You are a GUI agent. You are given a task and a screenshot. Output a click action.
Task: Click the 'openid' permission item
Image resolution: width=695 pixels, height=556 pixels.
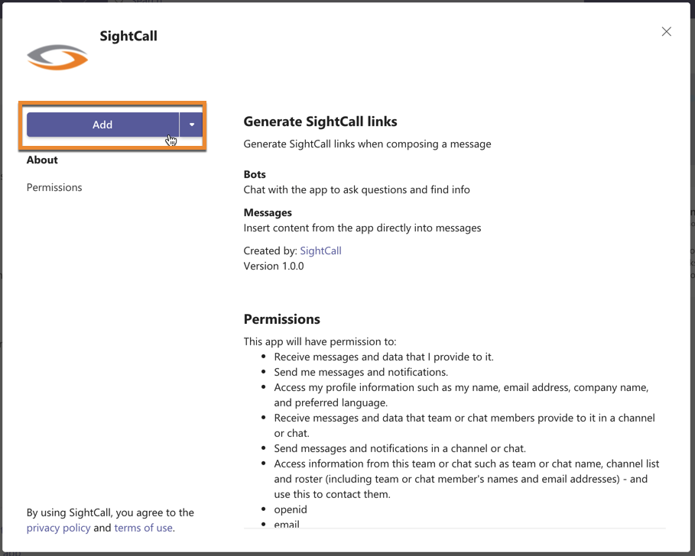[x=291, y=509]
